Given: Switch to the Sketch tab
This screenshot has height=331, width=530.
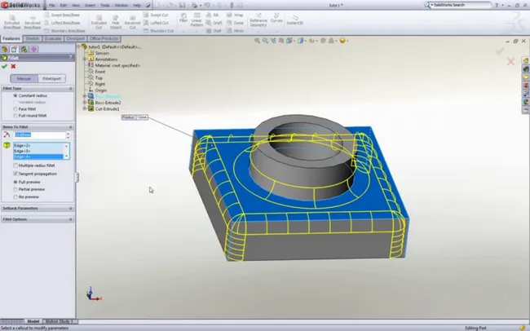Looking at the screenshot, I should (x=33, y=38).
